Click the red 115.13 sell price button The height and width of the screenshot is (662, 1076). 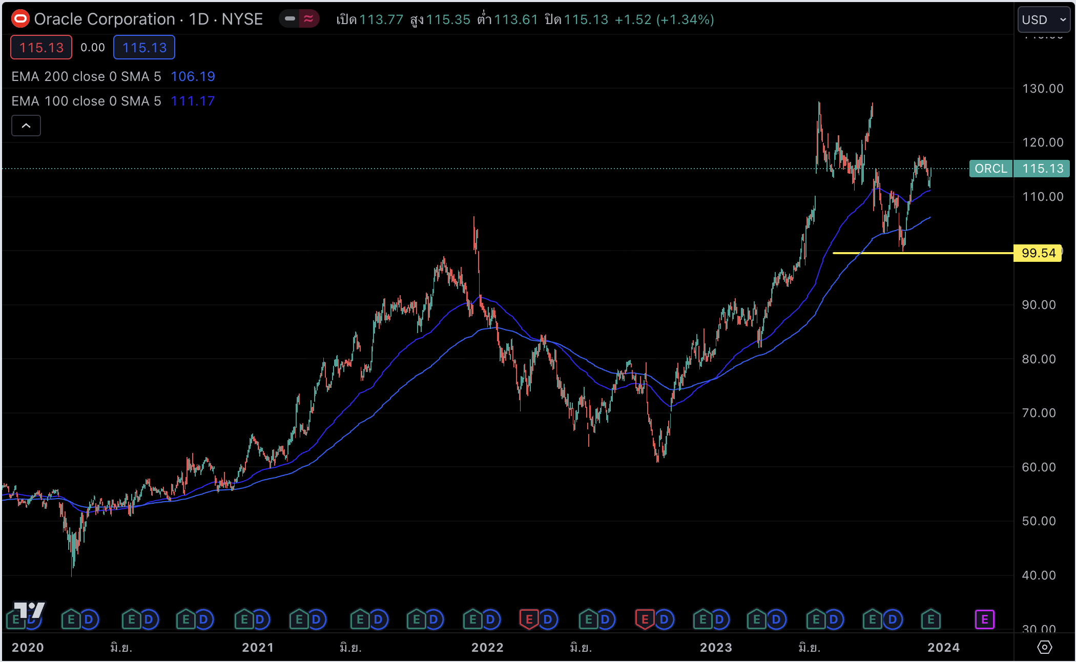point(41,48)
